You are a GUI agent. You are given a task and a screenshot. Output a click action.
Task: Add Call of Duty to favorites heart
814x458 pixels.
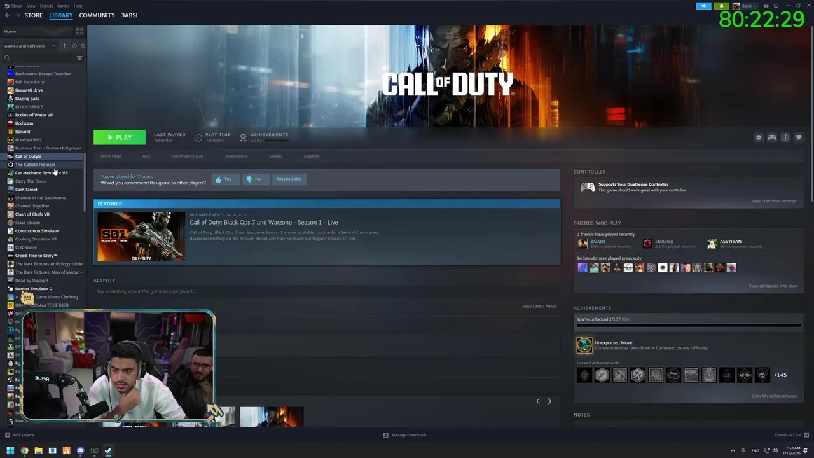tap(799, 137)
